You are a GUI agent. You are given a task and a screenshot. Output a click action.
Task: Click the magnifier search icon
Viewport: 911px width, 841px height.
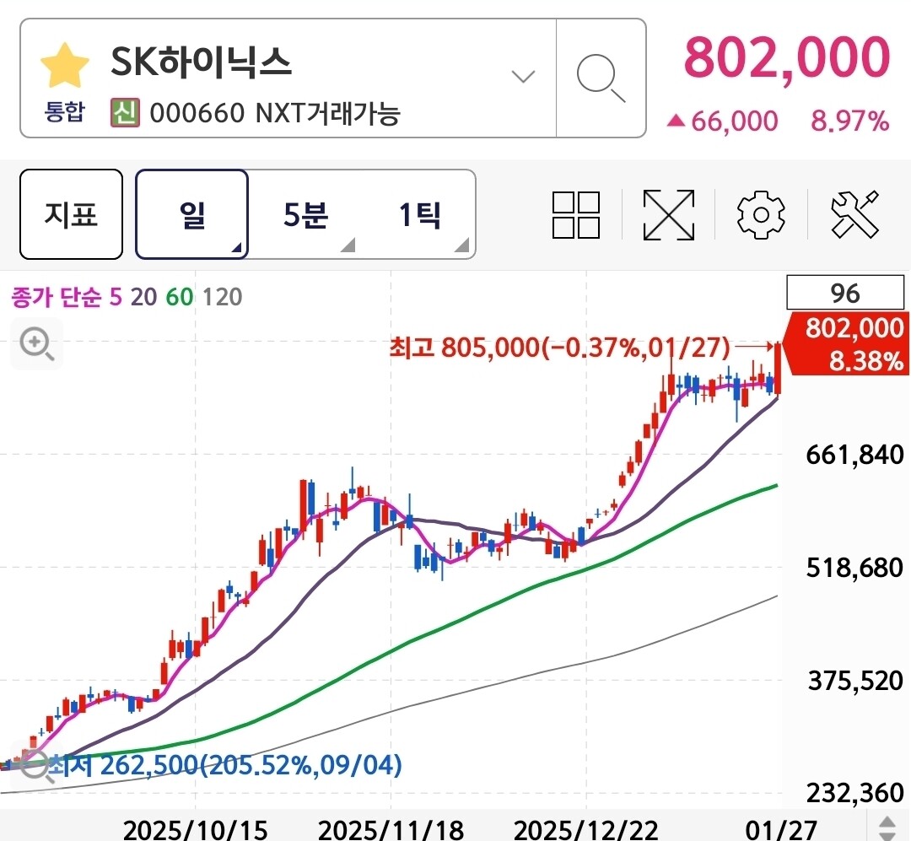(x=601, y=78)
